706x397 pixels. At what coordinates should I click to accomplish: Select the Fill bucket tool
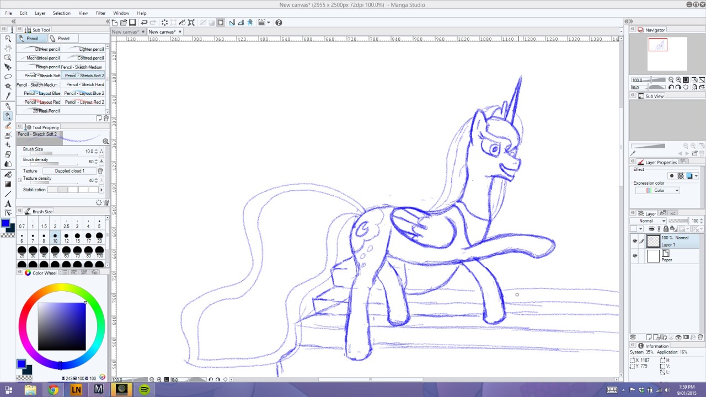(x=8, y=174)
